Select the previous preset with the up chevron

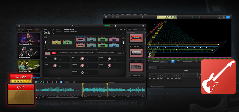point(53,30)
